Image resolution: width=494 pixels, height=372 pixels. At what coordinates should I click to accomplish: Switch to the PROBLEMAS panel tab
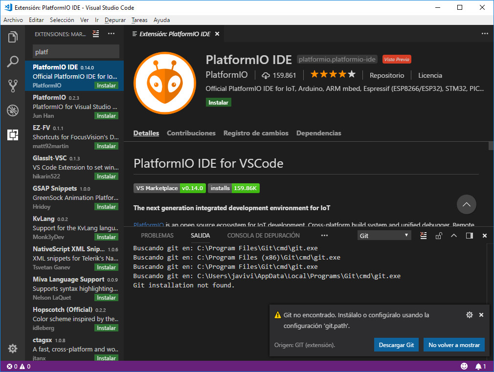click(157, 235)
